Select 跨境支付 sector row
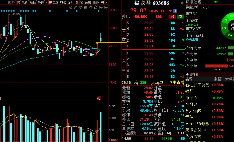 point(209,130)
